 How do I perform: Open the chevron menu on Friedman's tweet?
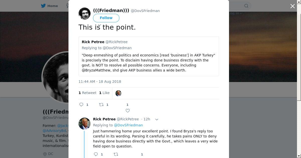coord(100,25)
